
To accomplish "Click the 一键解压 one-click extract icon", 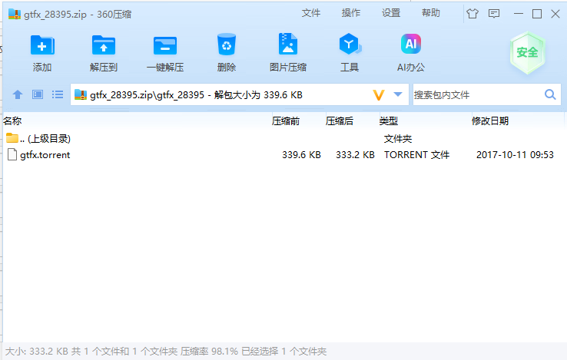I will pos(165,45).
